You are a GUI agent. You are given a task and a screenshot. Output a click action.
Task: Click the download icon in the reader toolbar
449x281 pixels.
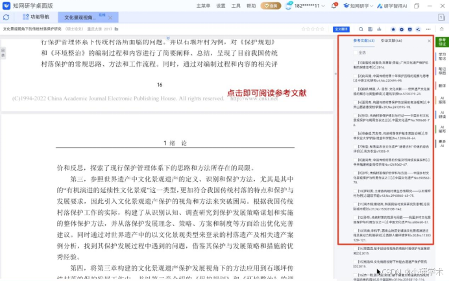(379, 29)
